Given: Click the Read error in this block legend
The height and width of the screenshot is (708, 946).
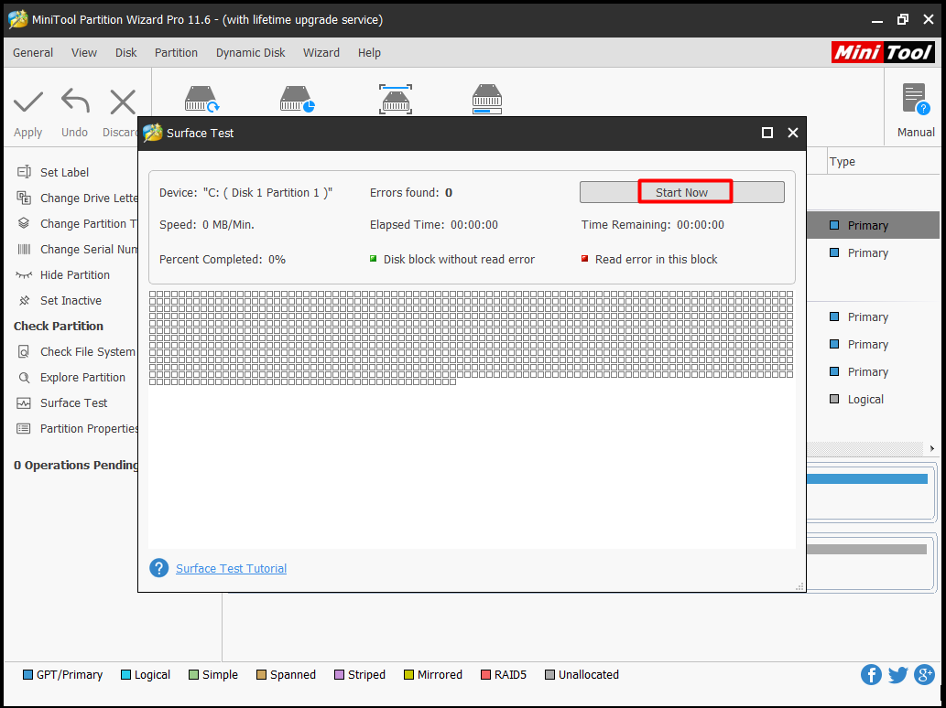Looking at the screenshot, I should tap(649, 260).
